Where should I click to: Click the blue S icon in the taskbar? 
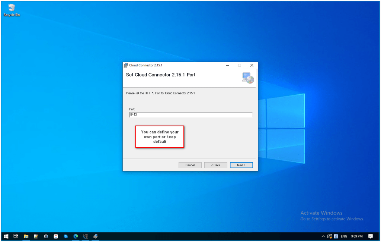coord(66,236)
